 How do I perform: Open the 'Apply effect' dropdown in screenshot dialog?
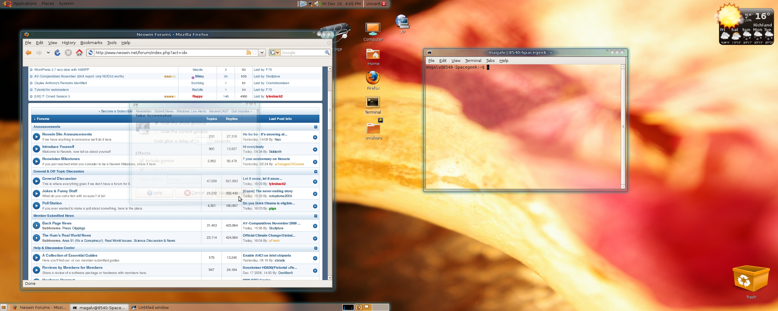[x=184, y=179]
